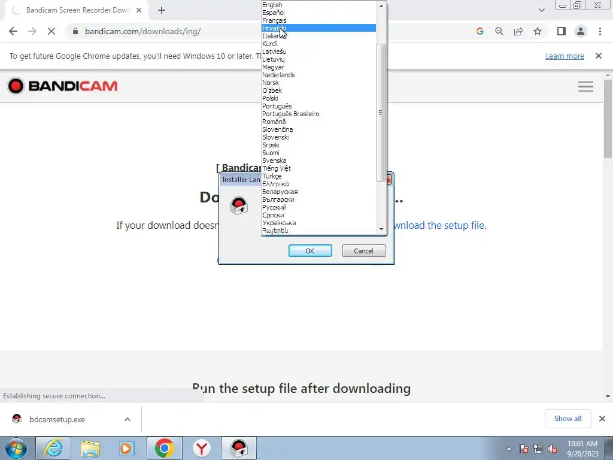
Task: Select English from the language list
Action: click(318, 5)
